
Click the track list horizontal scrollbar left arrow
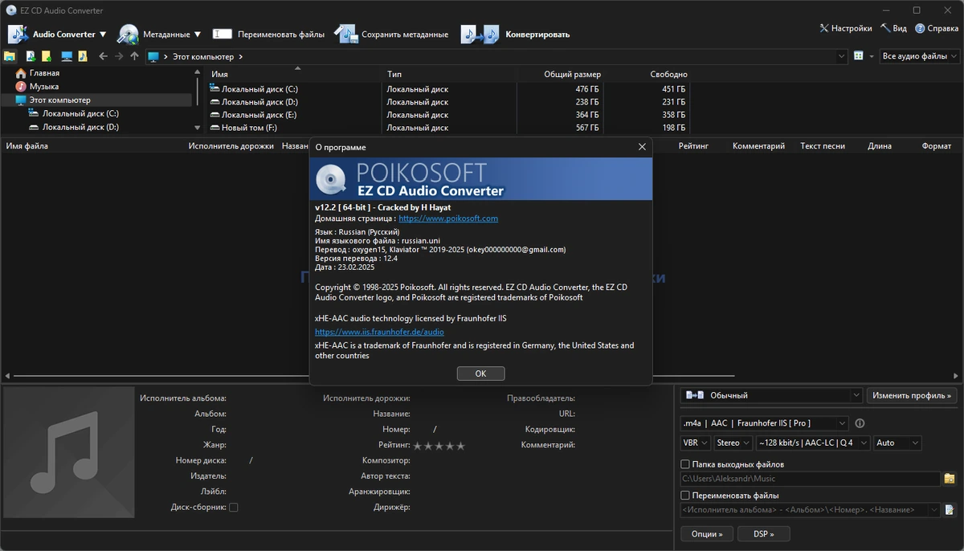coord(6,375)
